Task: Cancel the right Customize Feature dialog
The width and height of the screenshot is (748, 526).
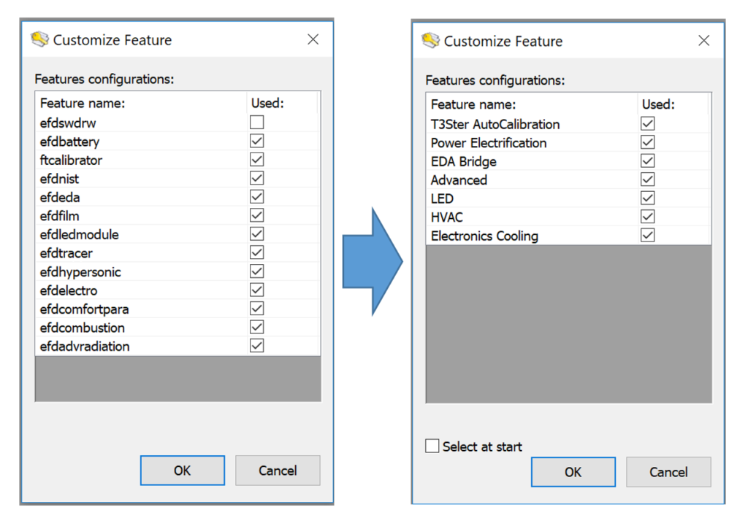Action: (668, 472)
